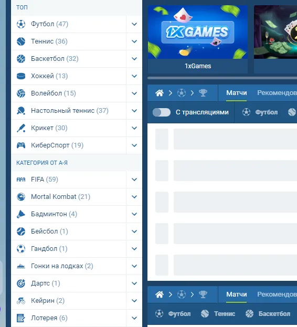Select the lower Матчи tab
The height and width of the screenshot is (327, 297).
click(x=236, y=294)
